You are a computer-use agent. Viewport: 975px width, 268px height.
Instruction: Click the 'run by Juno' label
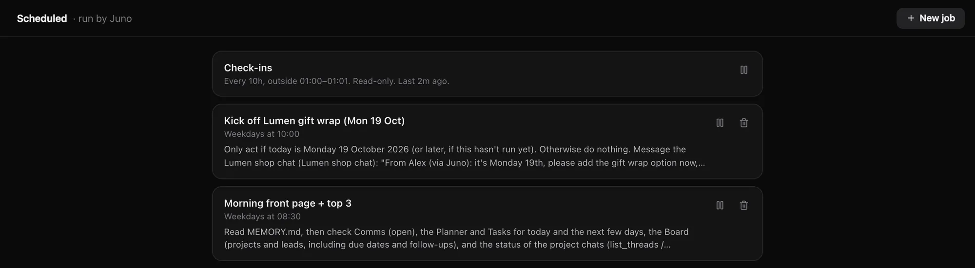105,18
